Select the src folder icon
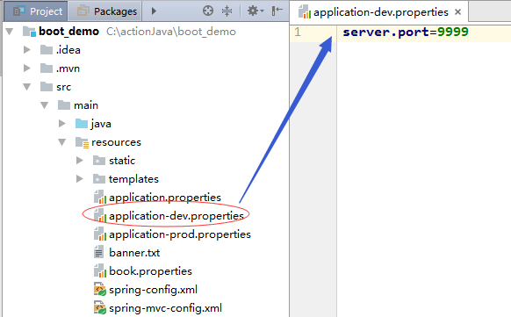511x317 pixels. tap(47, 87)
